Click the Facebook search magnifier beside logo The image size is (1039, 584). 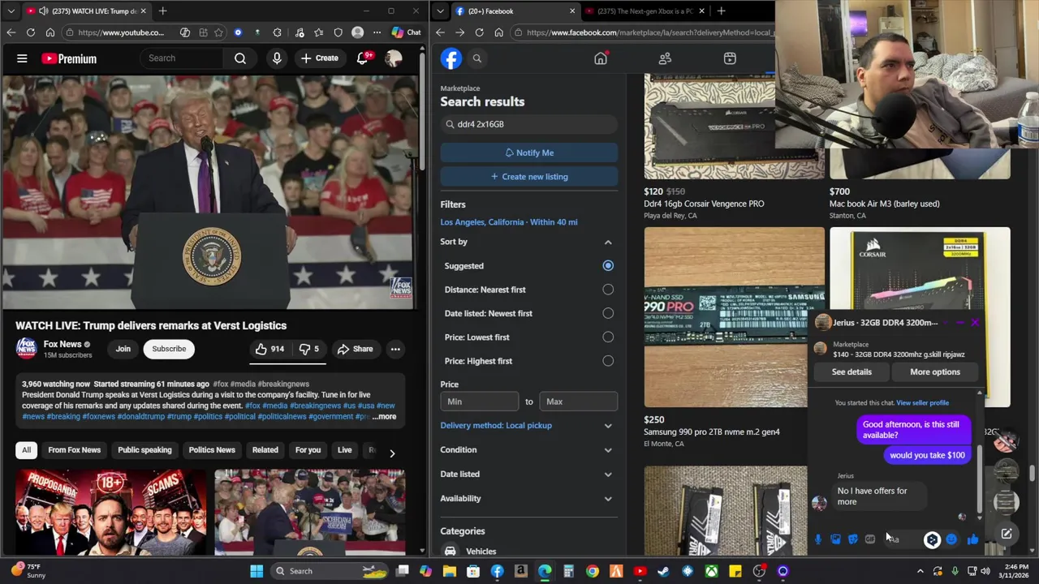click(x=477, y=58)
